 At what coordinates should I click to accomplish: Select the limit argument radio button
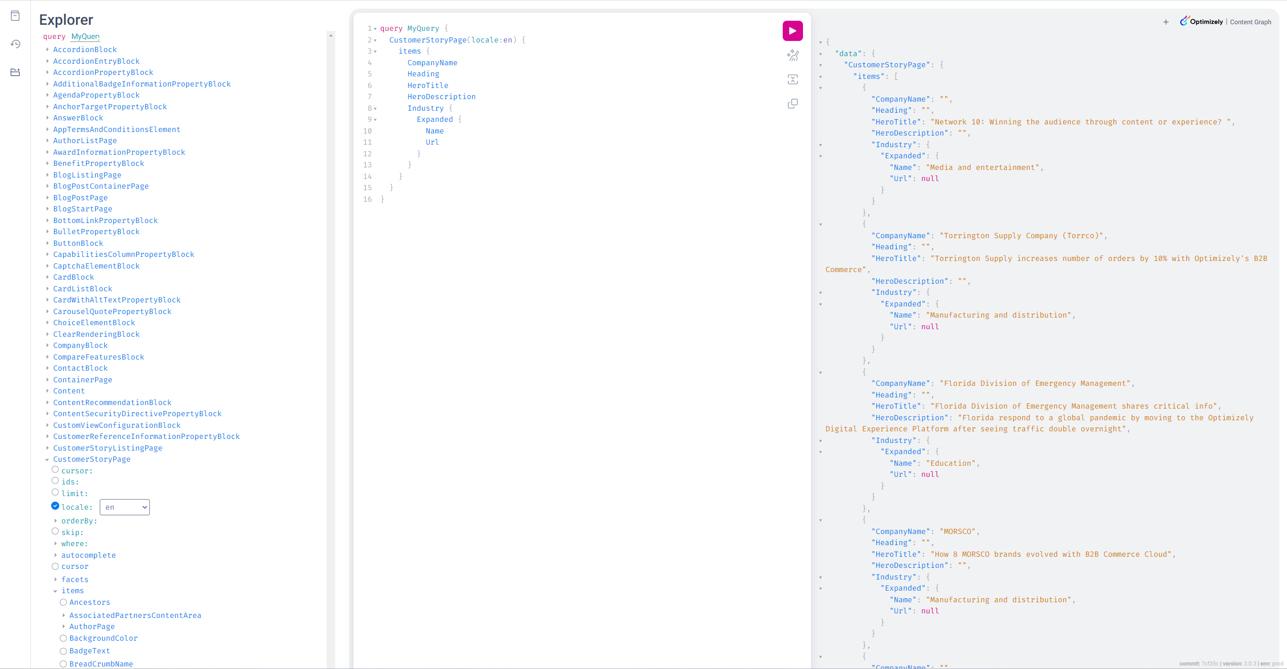point(55,492)
